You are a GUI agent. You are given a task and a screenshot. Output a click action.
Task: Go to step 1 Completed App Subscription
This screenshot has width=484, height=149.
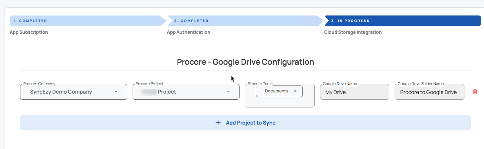(88, 21)
